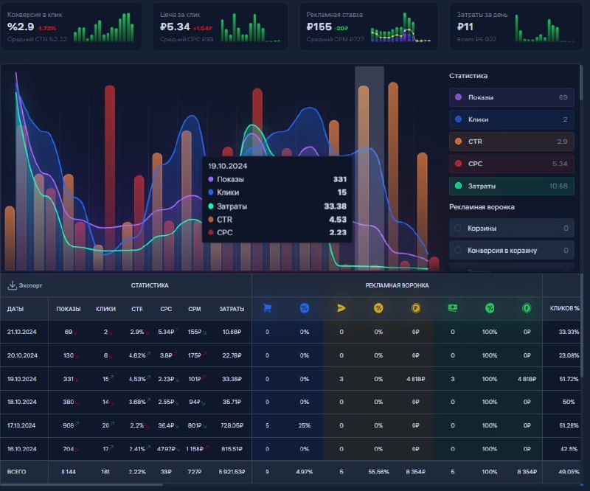
Task: Click the Рекламная воронка sidebar heading
Action: click(482, 207)
